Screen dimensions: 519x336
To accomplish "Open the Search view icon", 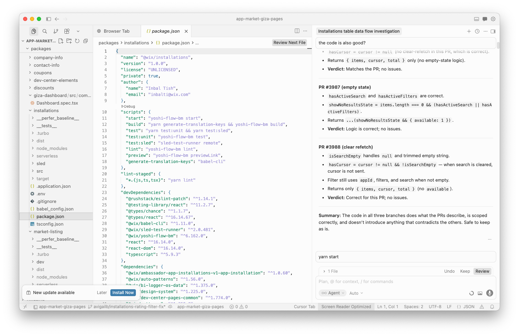I will tap(45, 31).
